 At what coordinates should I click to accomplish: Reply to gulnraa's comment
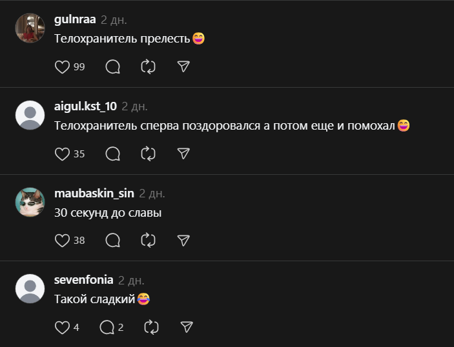click(x=112, y=67)
